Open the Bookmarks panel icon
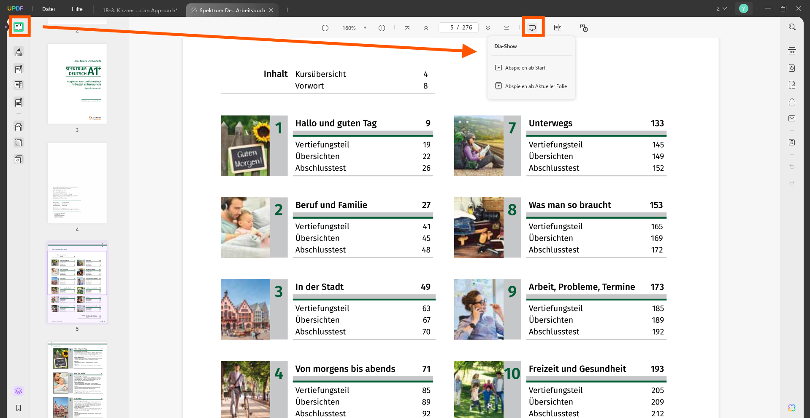The height and width of the screenshot is (418, 810). (19, 408)
